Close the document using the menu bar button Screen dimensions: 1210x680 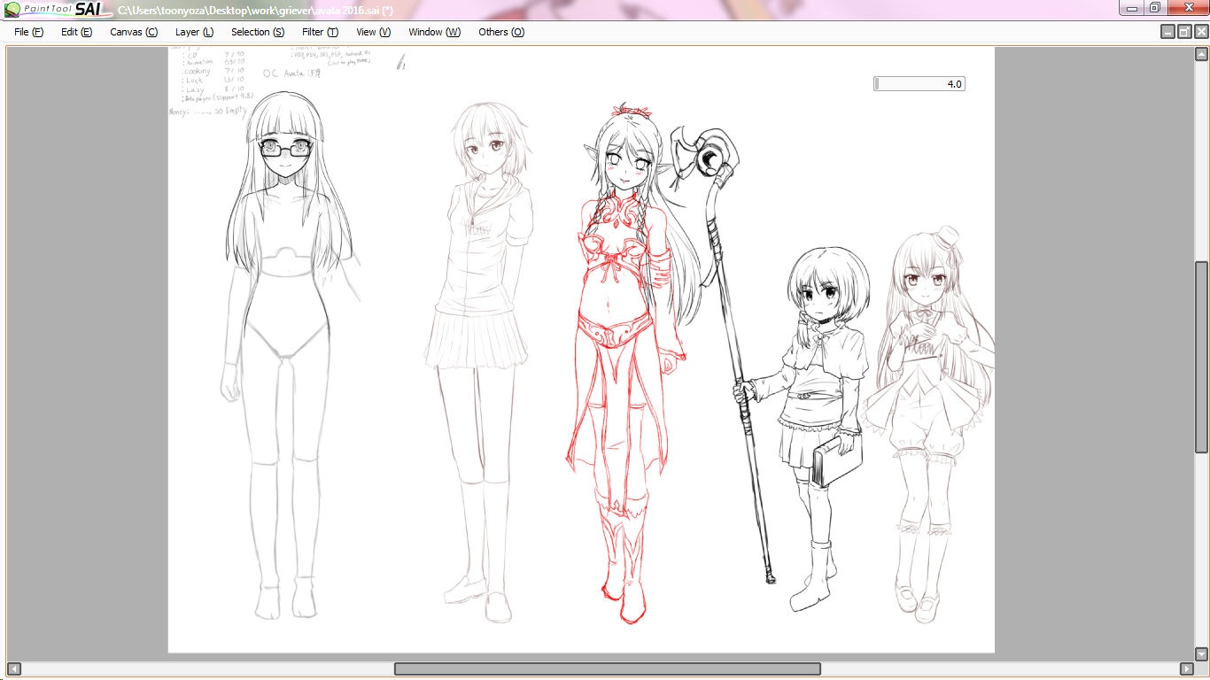click(x=1201, y=32)
